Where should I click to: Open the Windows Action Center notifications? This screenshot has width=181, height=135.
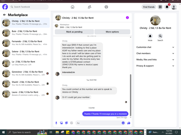pyautogui.click(x=176, y=132)
